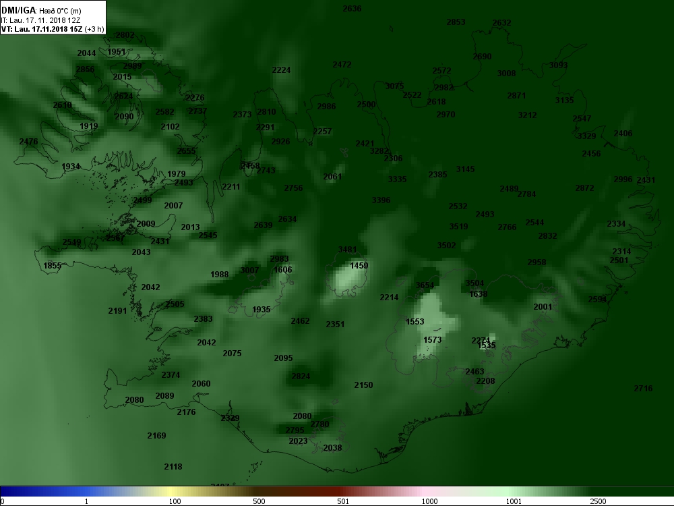
Task: Click the '501' label on the color scale
Action: coord(343,501)
